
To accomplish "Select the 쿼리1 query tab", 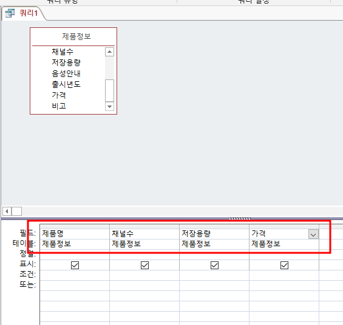I will 24,13.
